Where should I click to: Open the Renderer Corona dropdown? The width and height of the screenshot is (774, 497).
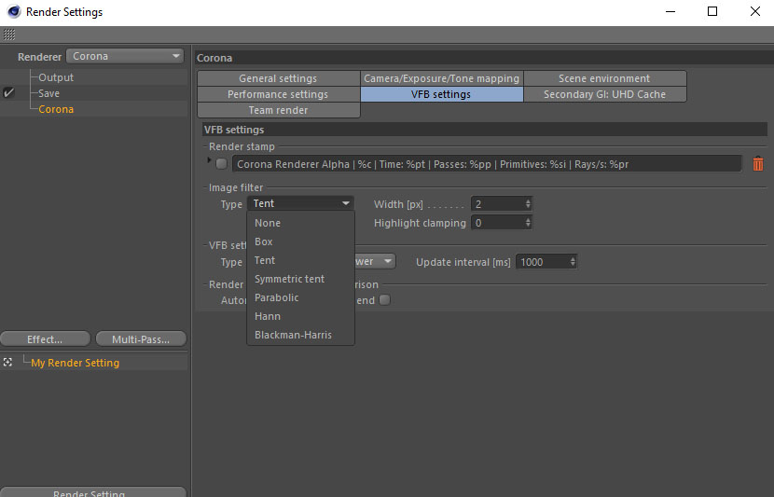(x=125, y=56)
